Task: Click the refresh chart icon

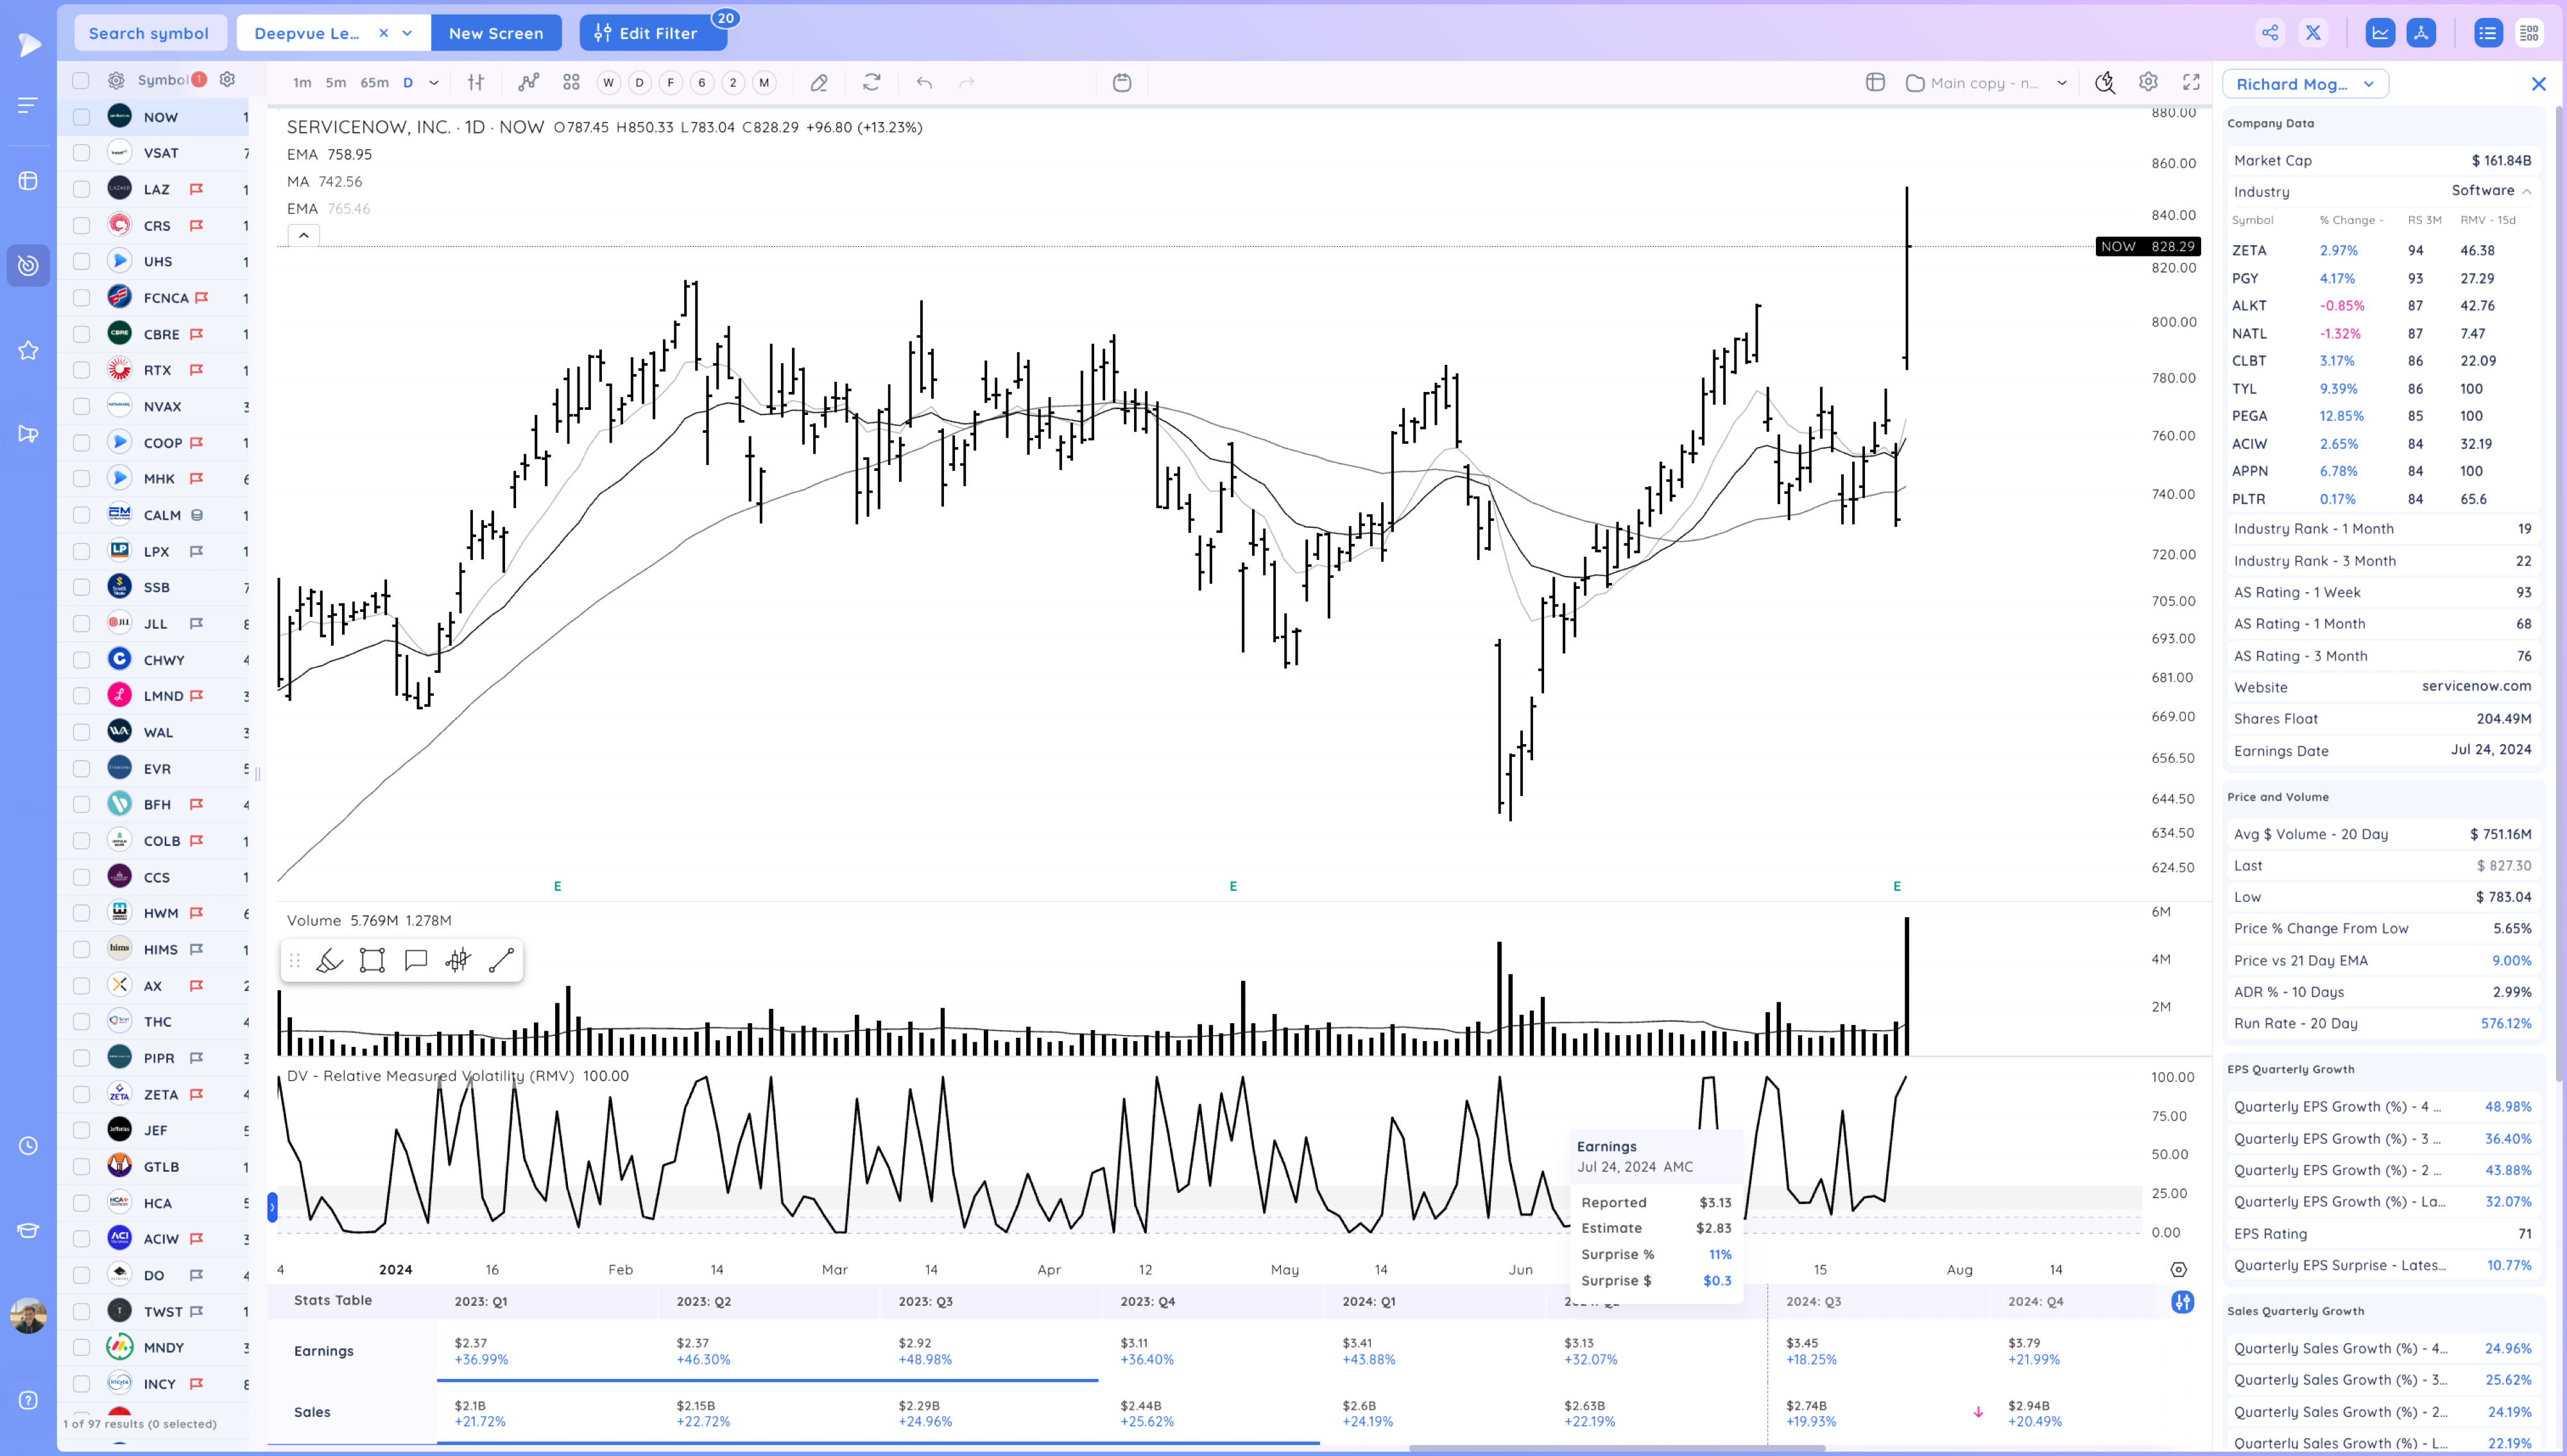Action: (x=871, y=83)
